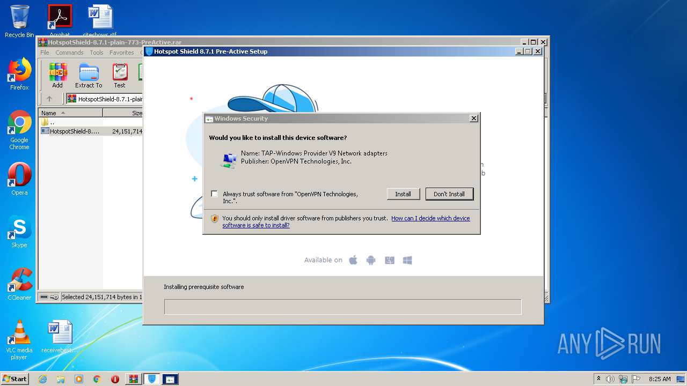The image size is (687, 386).
Task: Check Always trust software from OpenVPN Technologies
Action: pos(215,194)
